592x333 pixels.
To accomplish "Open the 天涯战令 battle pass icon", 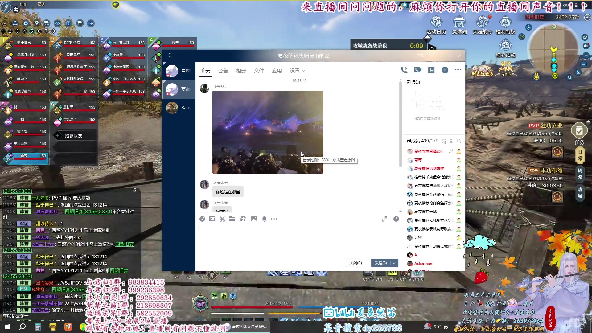I will pos(483,25).
